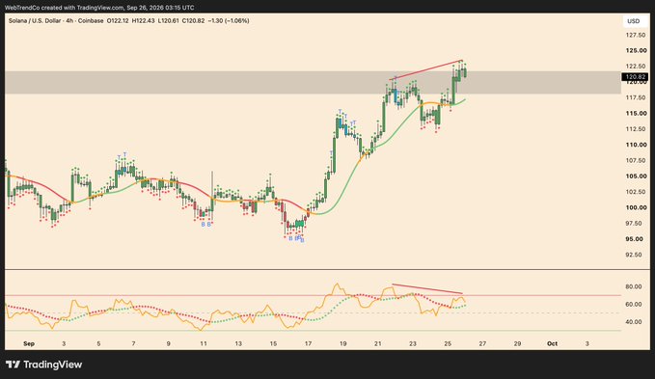Click the Sep label on the time axis

[29, 343]
